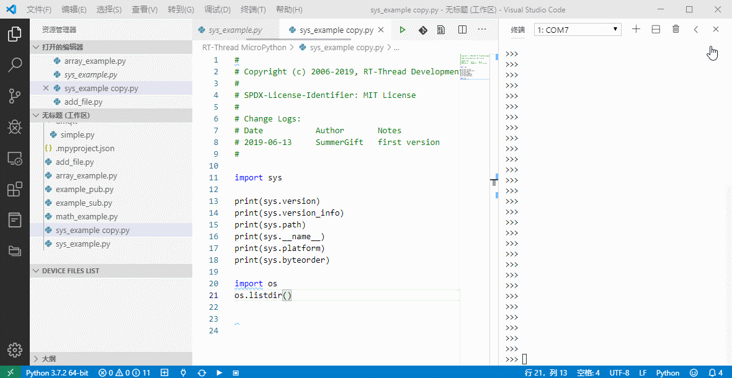Click the trash icon to kill terminal
Screen dimensions: 732x378
tap(676, 29)
